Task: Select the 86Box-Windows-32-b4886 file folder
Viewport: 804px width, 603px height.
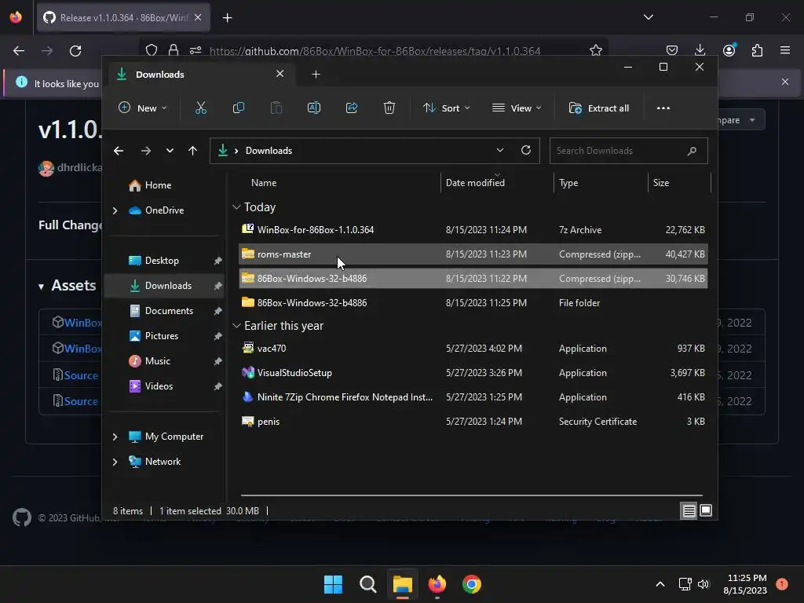Action: (x=473, y=302)
